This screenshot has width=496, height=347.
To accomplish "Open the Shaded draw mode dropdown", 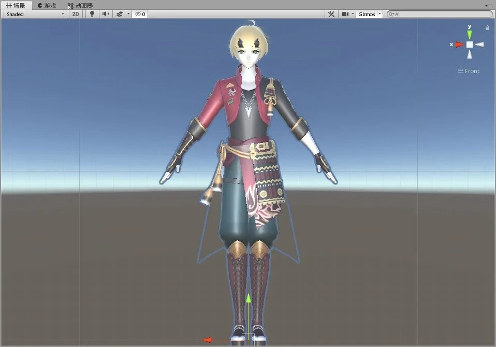I will (35, 14).
